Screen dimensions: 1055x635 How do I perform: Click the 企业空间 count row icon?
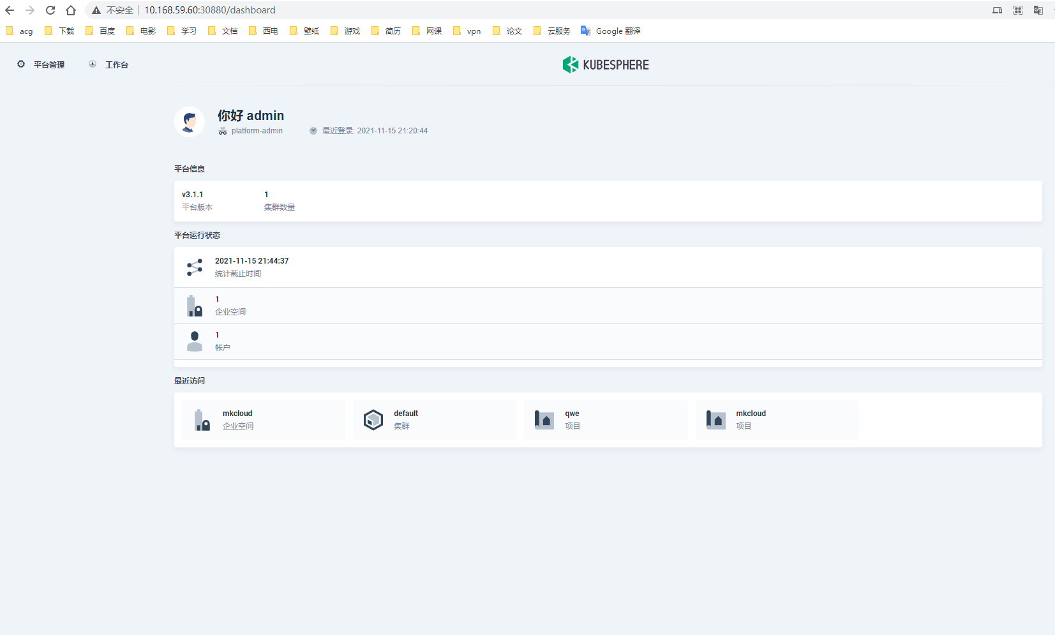195,306
